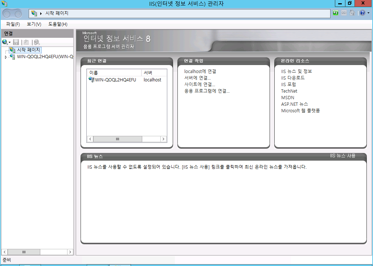Click the Connections pane horizontal scrollbar thumb
This screenshot has width=373, height=266.
click(x=24, y=252)
